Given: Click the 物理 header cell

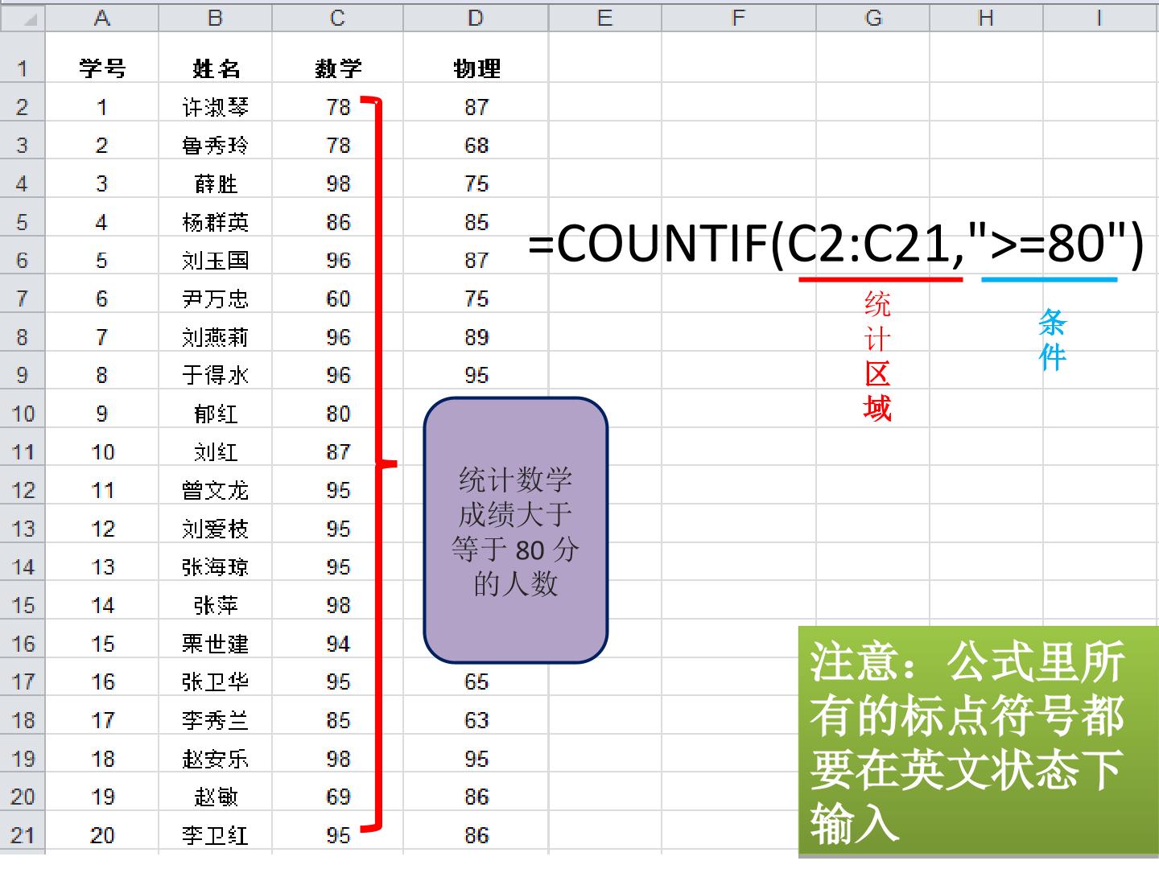Looking at the screenshot, I should click(476, 68).
